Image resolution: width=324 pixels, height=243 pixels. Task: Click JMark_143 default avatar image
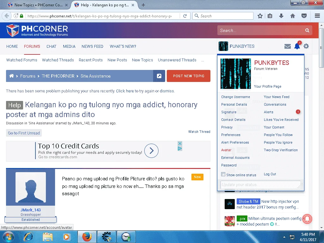coord(31,187)
